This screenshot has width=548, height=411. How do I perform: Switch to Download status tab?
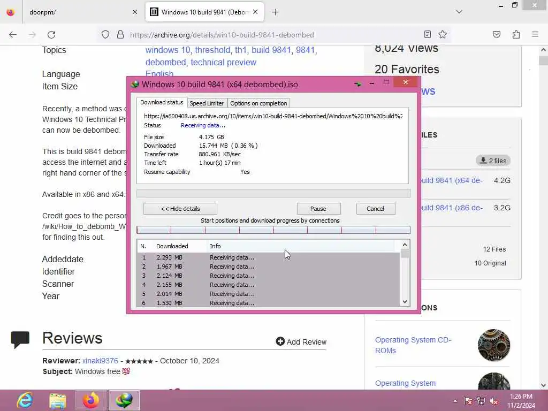tap(162, 102)
